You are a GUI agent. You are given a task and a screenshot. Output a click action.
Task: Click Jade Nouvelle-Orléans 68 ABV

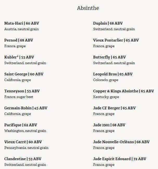pos(121,142)
